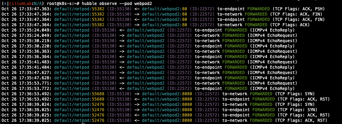Screen dimensions: 342x124
Task: Click 'default/netpod:55688' in the SYN row
Action: point(79,94)
